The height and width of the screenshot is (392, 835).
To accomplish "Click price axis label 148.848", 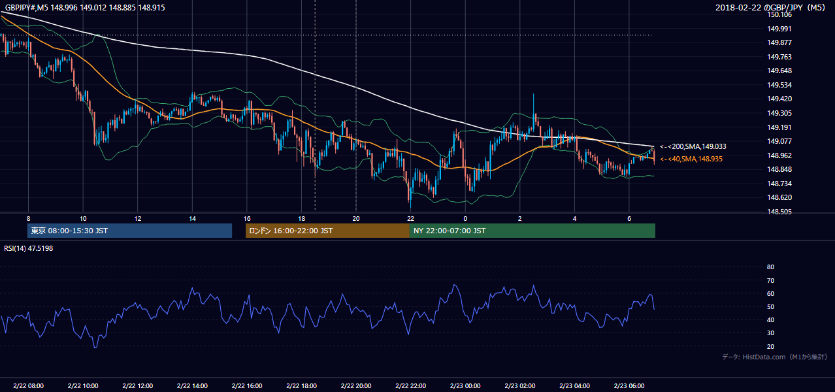I will tap(780, 169).
